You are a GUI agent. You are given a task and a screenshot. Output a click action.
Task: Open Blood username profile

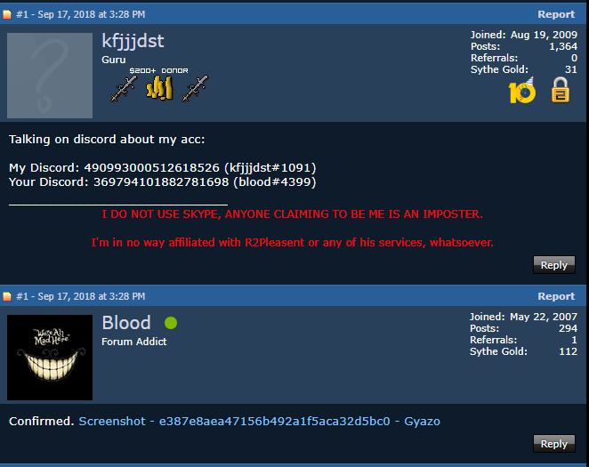pos(126,323)
